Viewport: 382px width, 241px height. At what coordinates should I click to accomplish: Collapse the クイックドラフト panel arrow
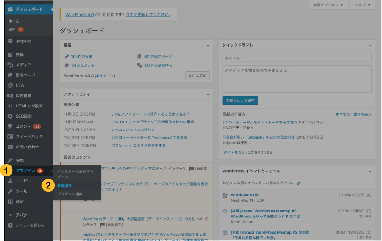pyautogui.click(x=369, y=45)
